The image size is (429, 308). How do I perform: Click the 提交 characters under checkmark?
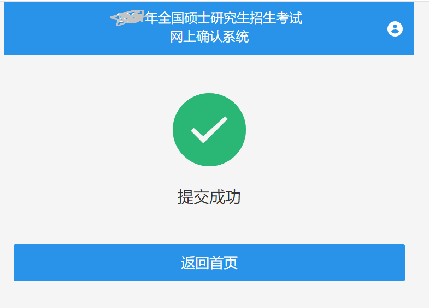193,197
